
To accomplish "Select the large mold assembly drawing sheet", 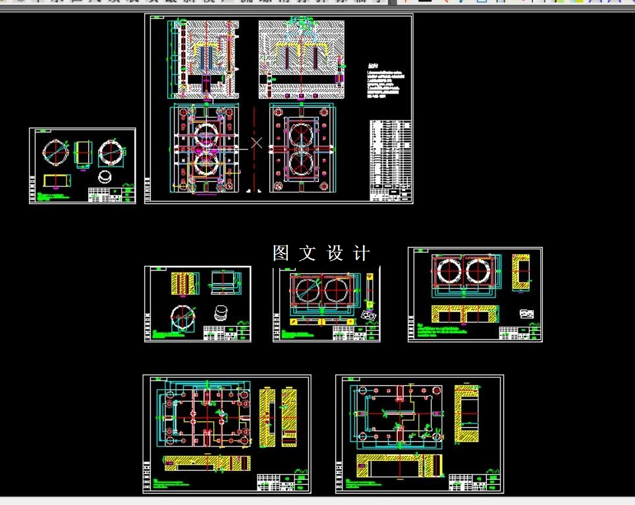I will point(279,109).
